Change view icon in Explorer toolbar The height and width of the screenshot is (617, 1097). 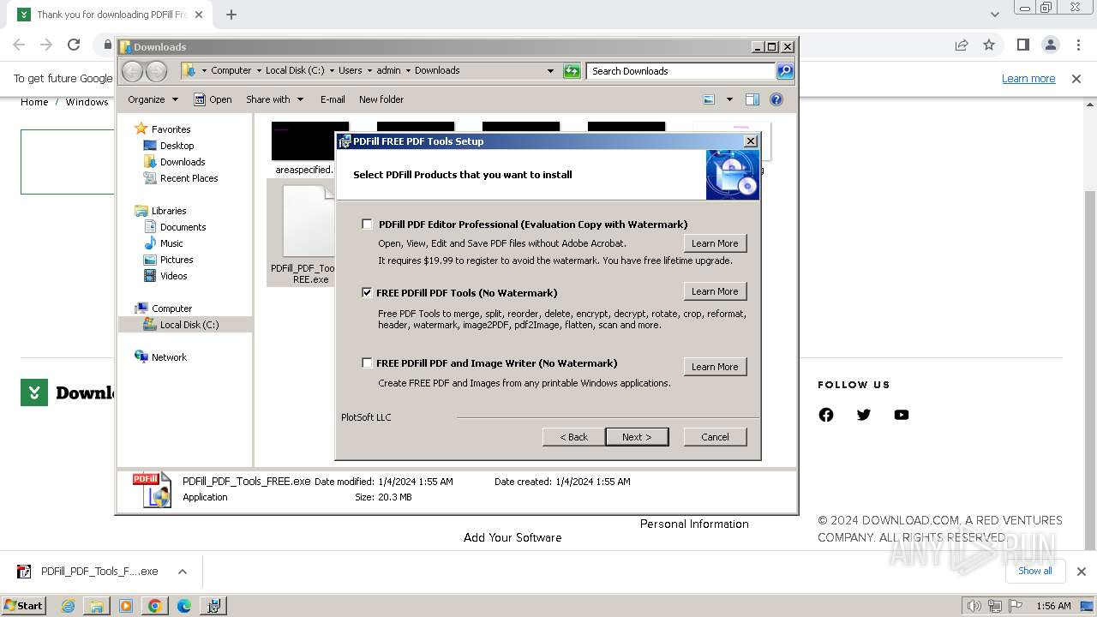pos(709,99)
